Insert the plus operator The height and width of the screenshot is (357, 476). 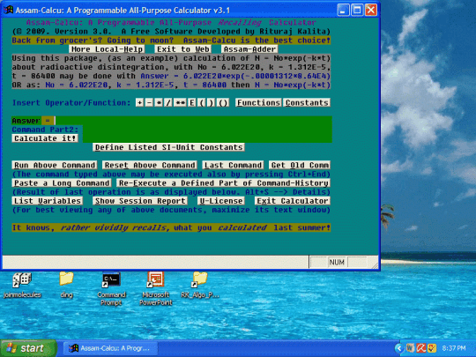139,103
